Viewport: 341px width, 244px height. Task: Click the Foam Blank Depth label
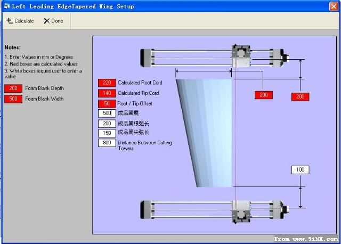point(45,88)
